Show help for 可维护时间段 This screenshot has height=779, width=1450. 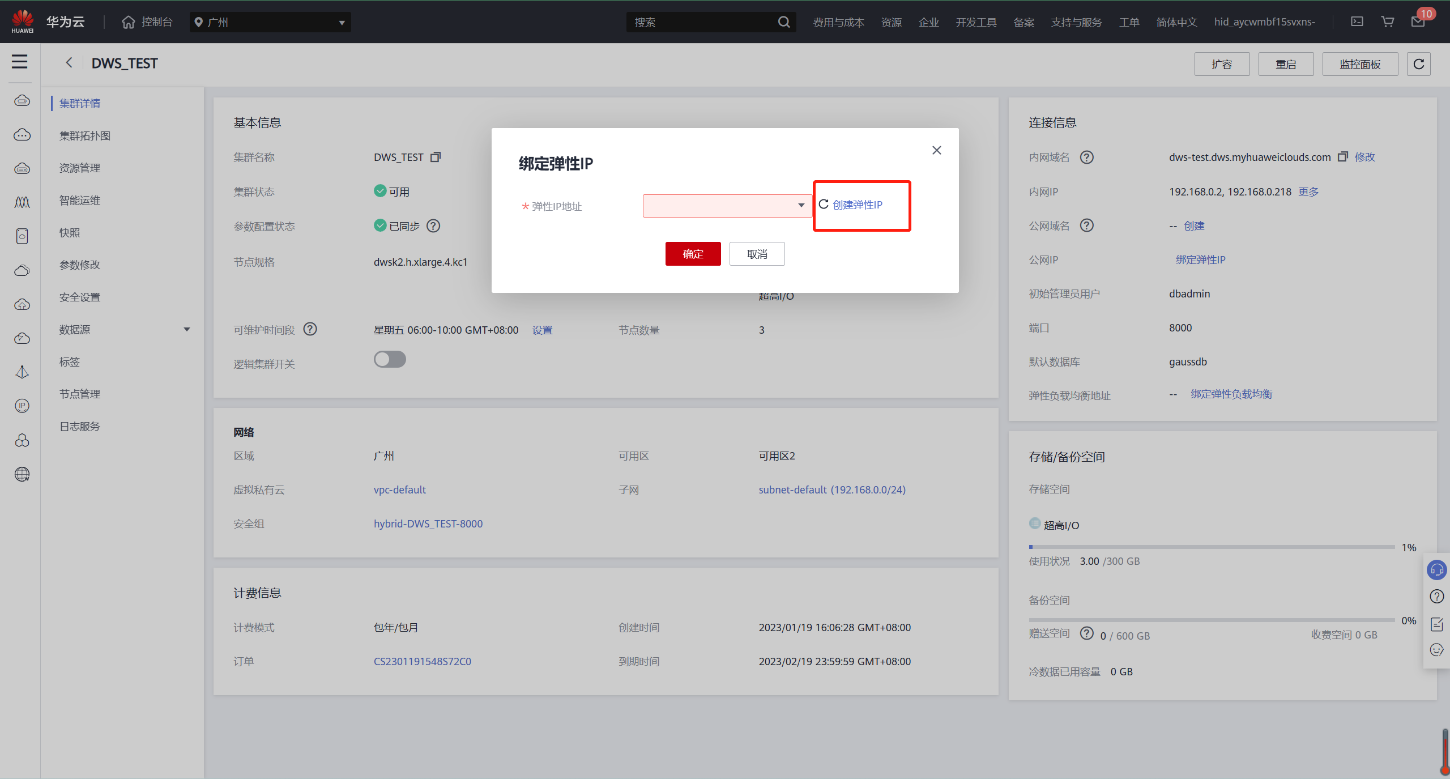310,329
